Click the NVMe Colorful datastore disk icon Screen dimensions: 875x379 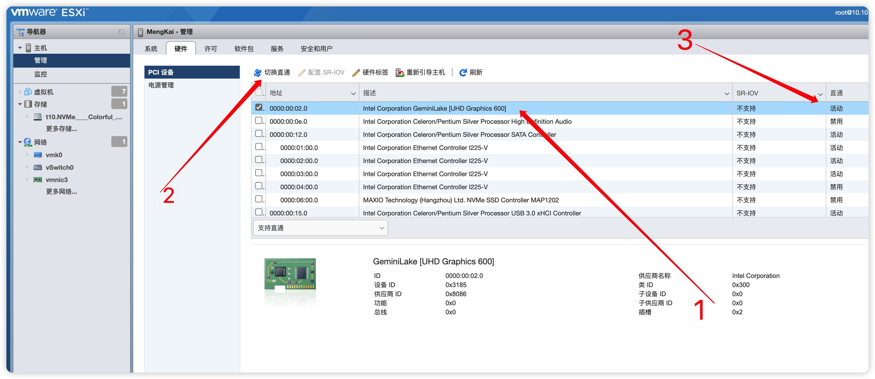tap(38, 117)
